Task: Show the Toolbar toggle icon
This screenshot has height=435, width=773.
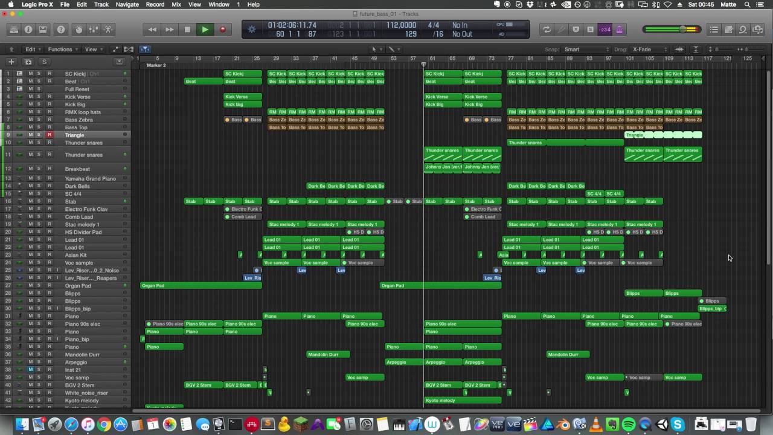Action: coord(43,29)
